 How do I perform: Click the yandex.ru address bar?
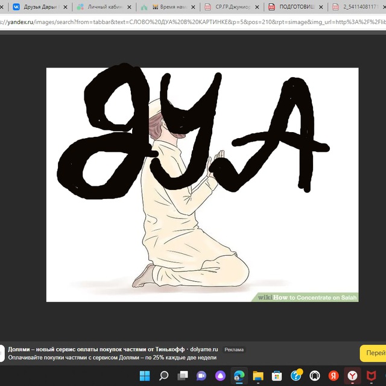[x=193, y=22]
